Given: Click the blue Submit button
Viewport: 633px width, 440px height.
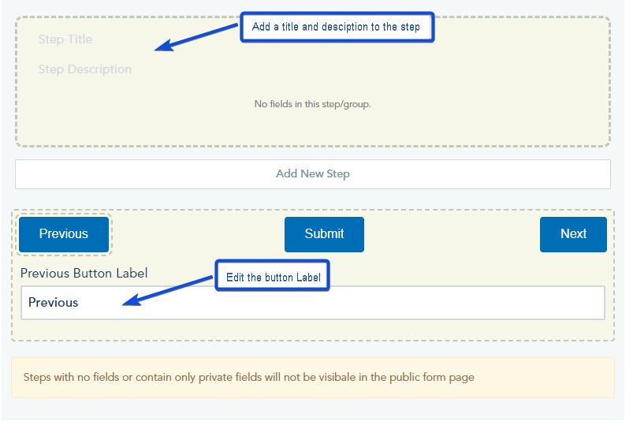Looking at the screenshot, I should (x=324, y=234).
